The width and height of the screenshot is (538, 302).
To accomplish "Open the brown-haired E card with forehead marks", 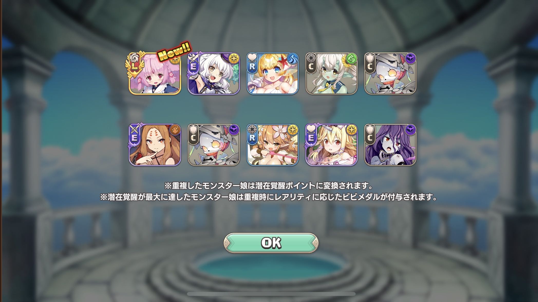I will point(155,145).
